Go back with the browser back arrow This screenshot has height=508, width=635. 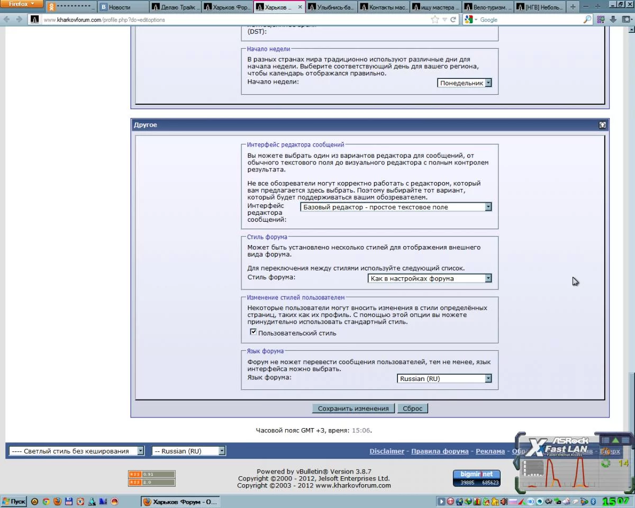click(x=7, y=20)
